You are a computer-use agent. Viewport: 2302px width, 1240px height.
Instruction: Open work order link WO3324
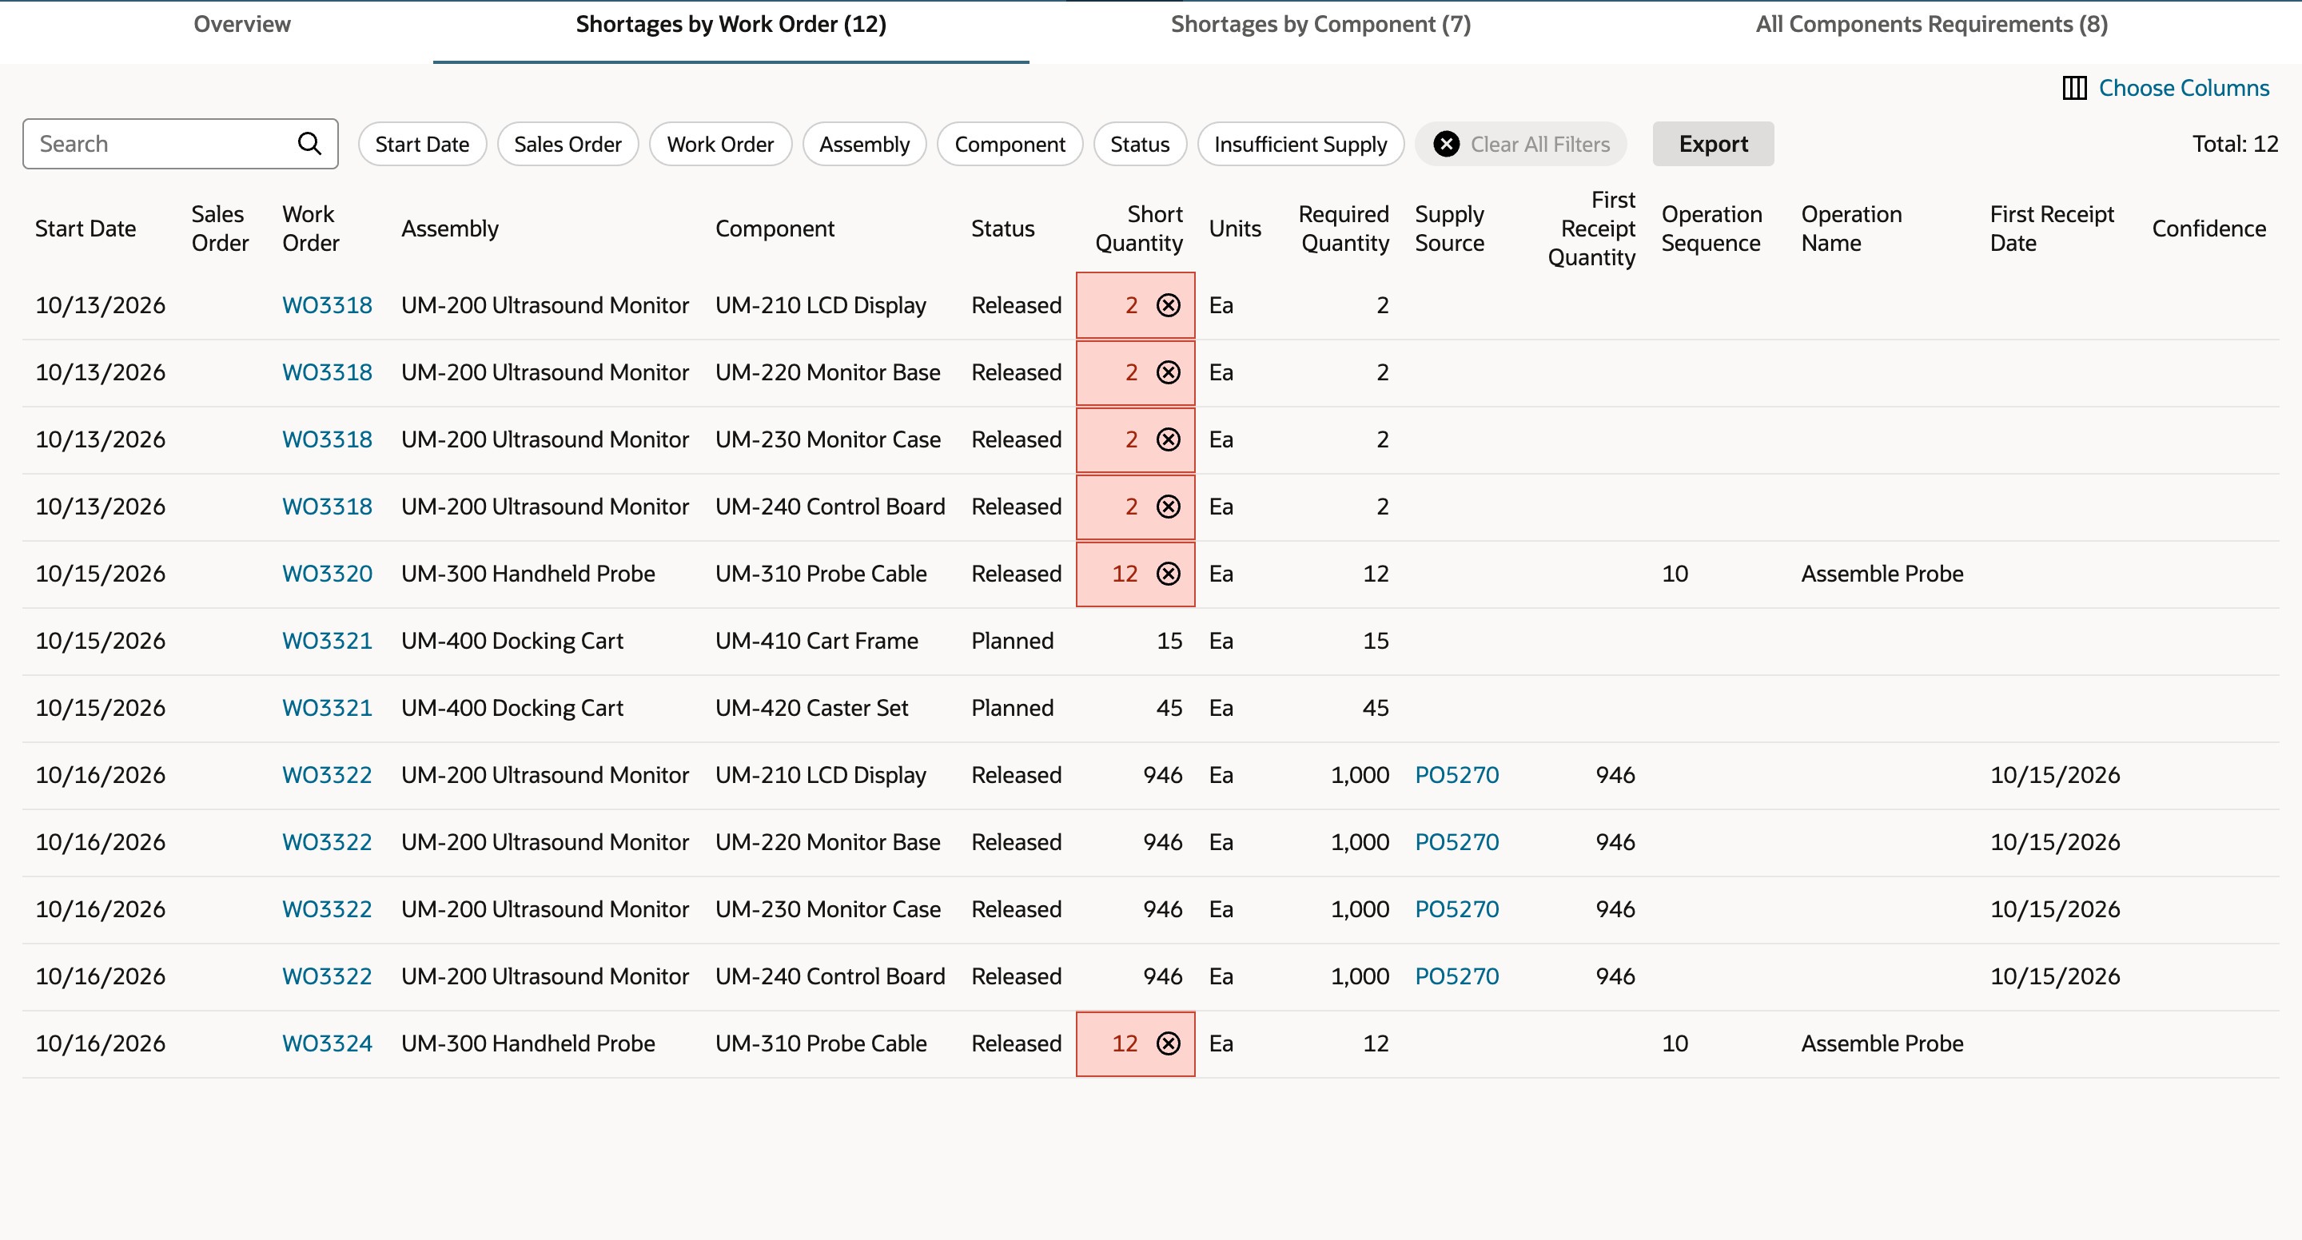[327, 1043]
